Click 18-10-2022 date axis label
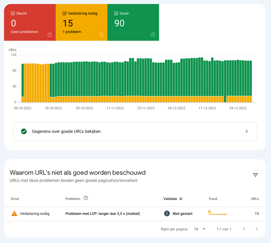 coord(53,108)
